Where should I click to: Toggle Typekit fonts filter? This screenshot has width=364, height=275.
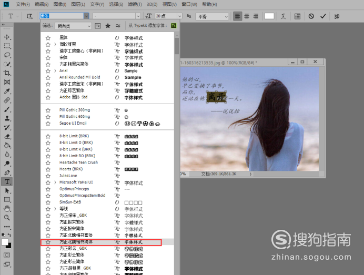[x=98, y=26]
